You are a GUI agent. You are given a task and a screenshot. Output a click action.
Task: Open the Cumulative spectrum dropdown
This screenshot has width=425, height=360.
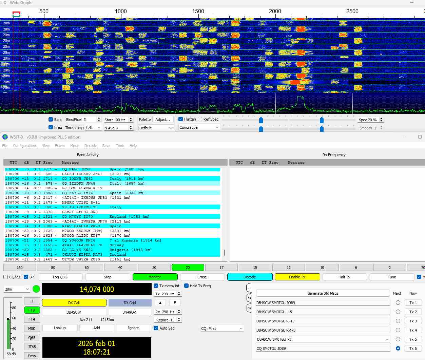tap(199, 127)
